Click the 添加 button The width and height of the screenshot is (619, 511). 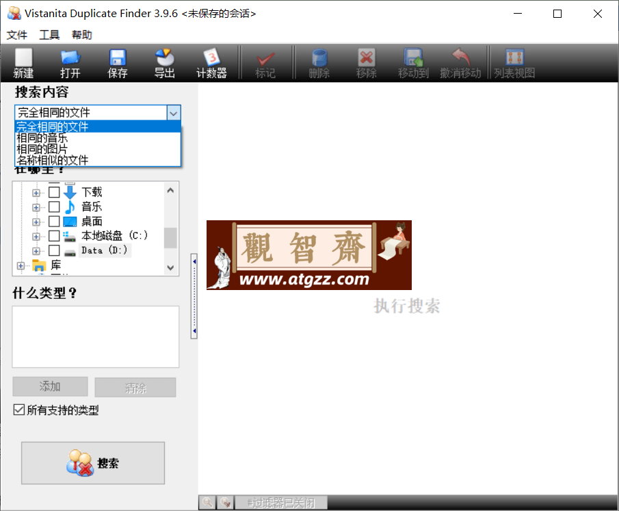tap(50, 386)
